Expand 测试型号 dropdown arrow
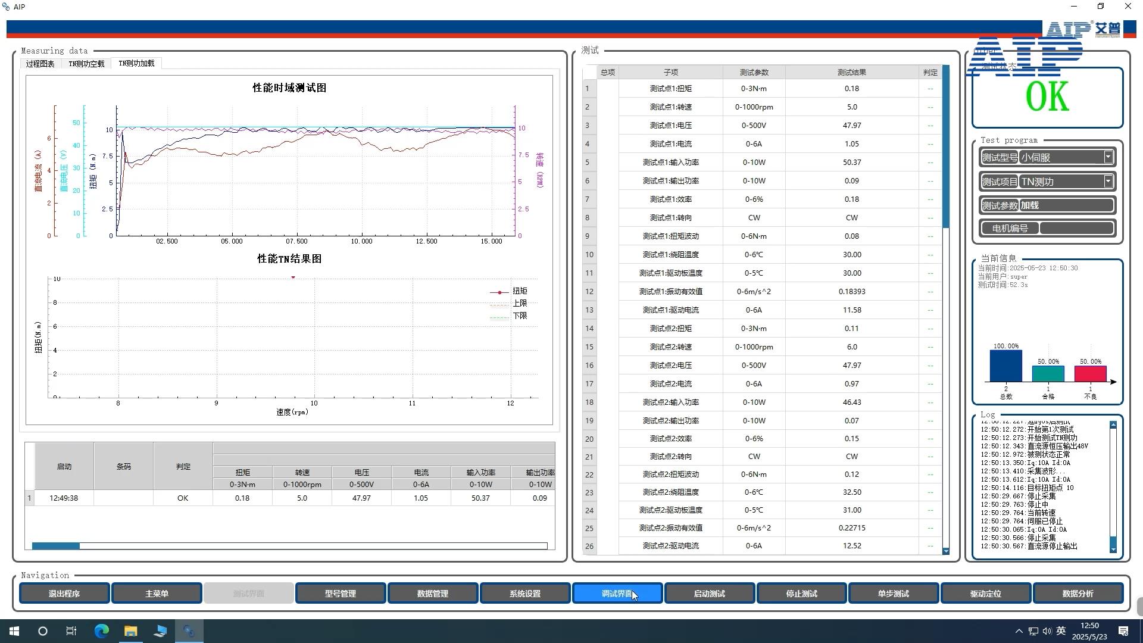The width and height of the screenshot is (1143, 643). 1108,157
